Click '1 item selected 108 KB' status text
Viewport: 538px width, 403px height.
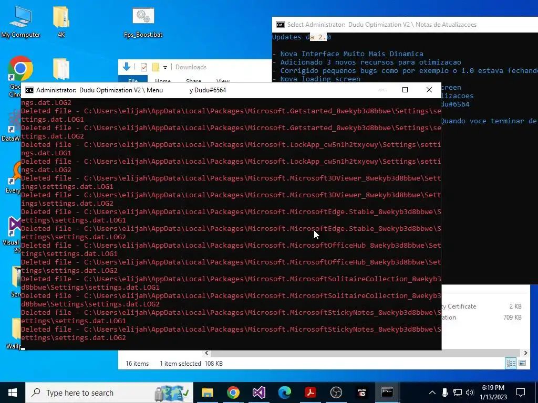(191, 364)
